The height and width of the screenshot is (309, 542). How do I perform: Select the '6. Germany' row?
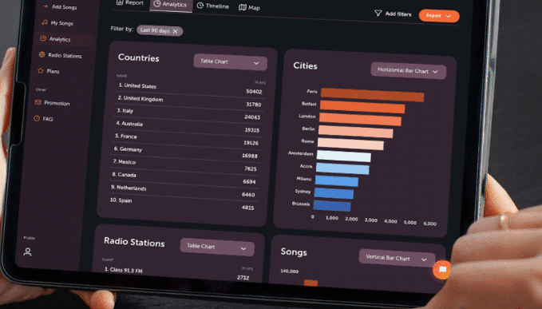point(185,153)
